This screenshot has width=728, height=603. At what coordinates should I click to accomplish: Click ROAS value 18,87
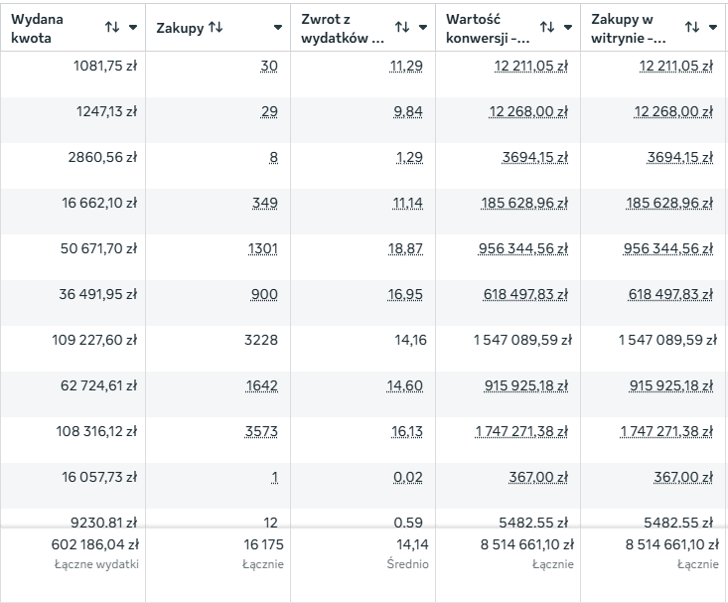pos(405,248)
